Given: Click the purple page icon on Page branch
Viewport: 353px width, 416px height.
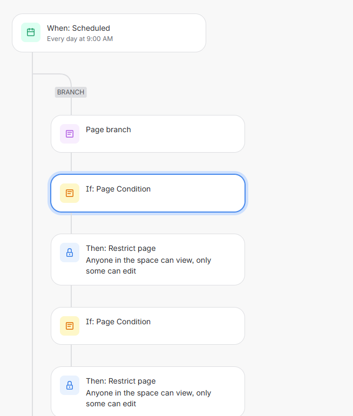Looking at the screenshot, I should [70, 134].
